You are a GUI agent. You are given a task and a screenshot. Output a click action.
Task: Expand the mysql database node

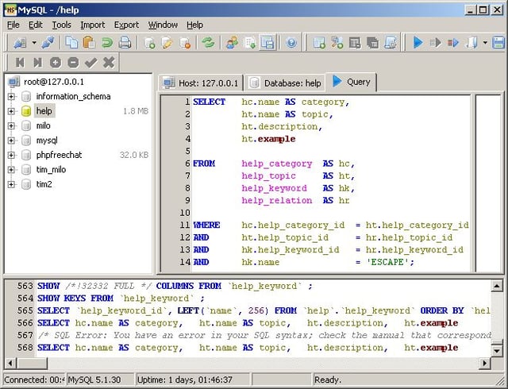11,141
